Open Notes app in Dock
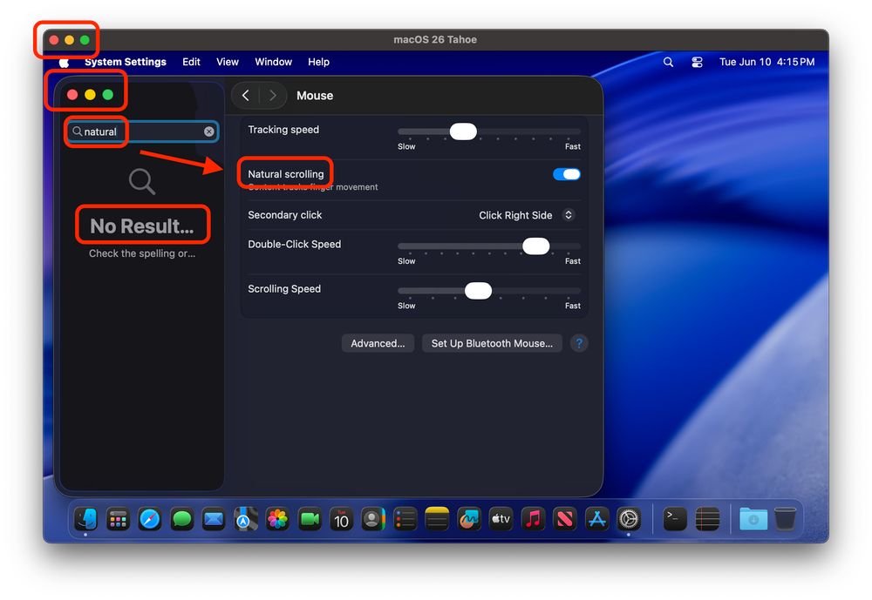Image resolution: width=872 pixels, height=600 pixels. [x=437, y=519]
